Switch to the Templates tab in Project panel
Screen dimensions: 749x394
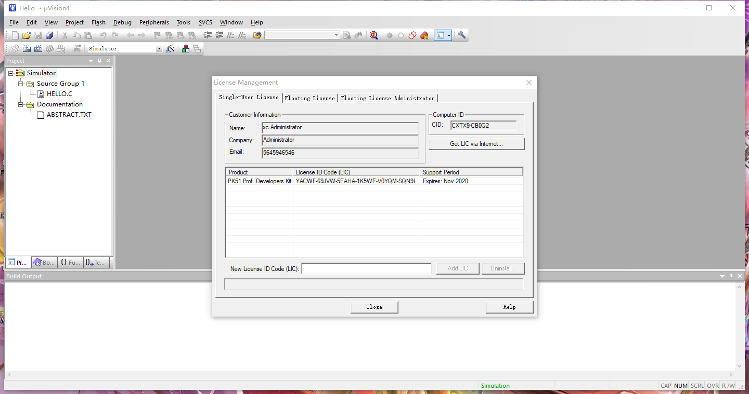(x=95, y=263)
